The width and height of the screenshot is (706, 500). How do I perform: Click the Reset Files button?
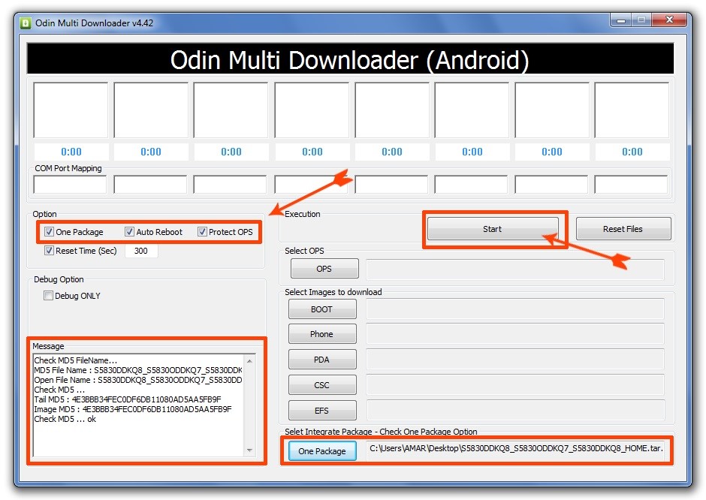622,229
